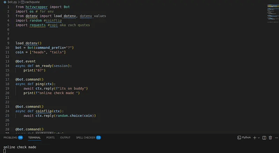Click the 14 problems count badge

pyautogui.click(x=20, y=138)
